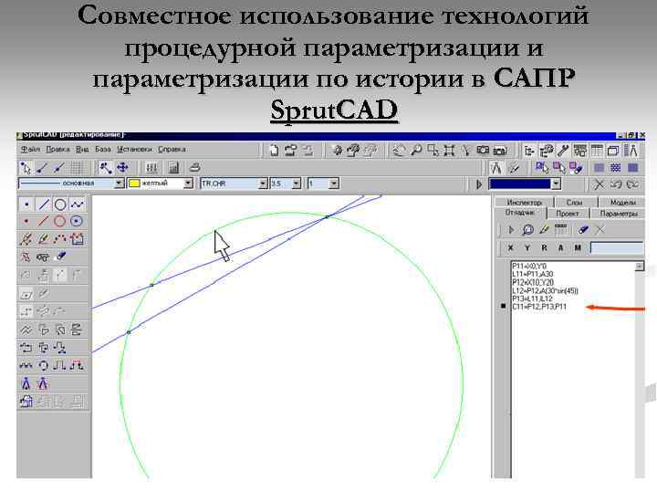Screen dimensions: 657x493
Task: Switch to the Отладчик tab
Action: pos(519,213)
